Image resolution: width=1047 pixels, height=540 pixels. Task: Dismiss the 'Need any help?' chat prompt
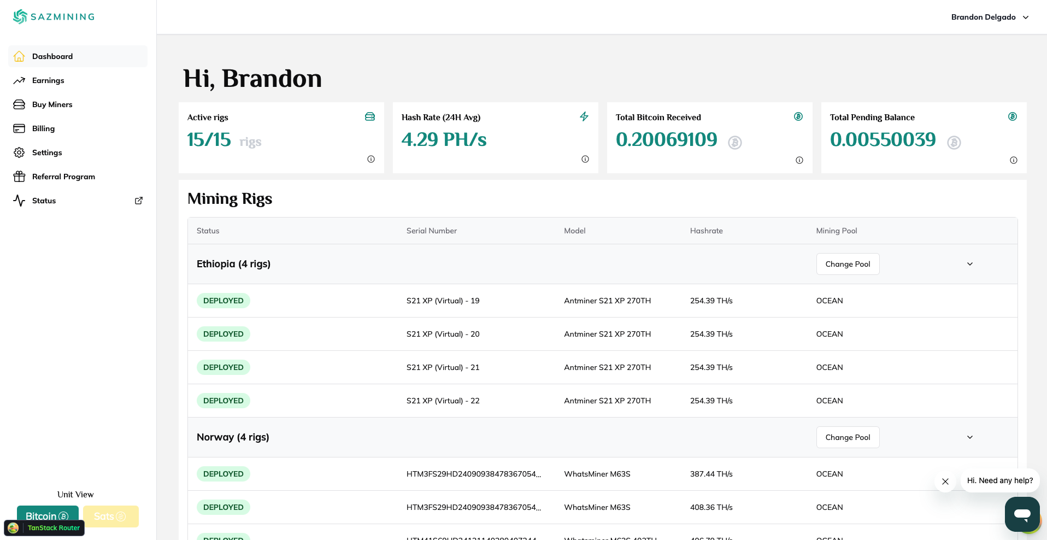point(945,482)
